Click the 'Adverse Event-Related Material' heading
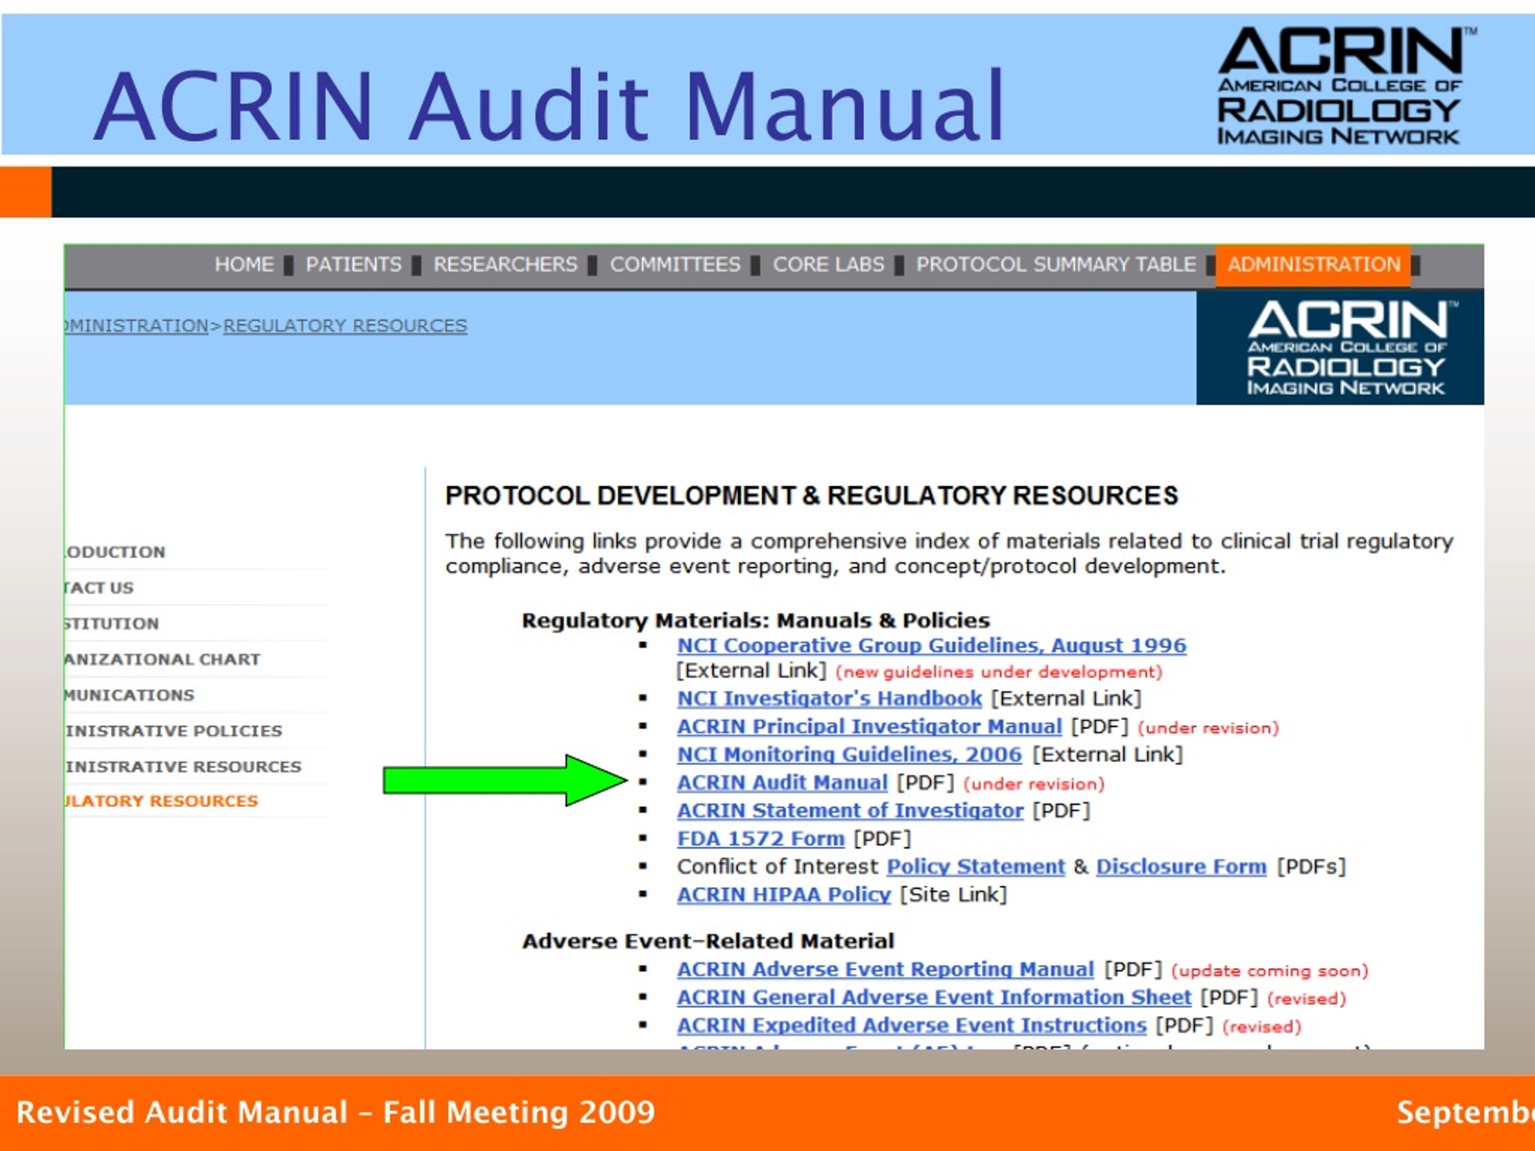This screenshot has height=1151, width=1535. 708,941
